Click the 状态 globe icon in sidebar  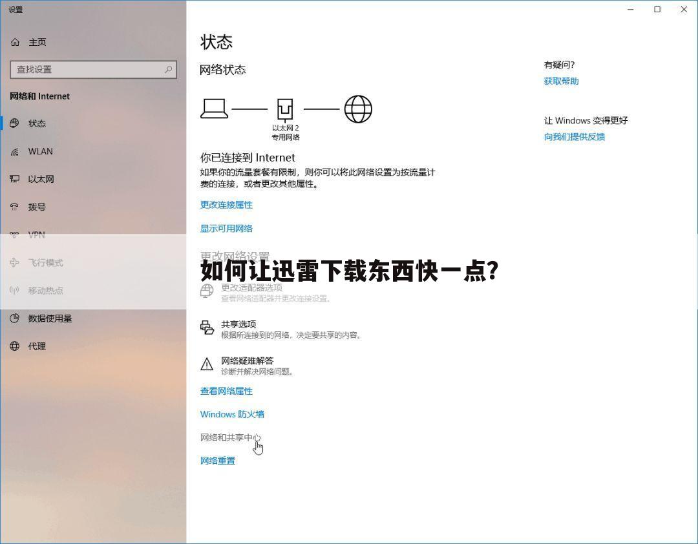[15, 123]
